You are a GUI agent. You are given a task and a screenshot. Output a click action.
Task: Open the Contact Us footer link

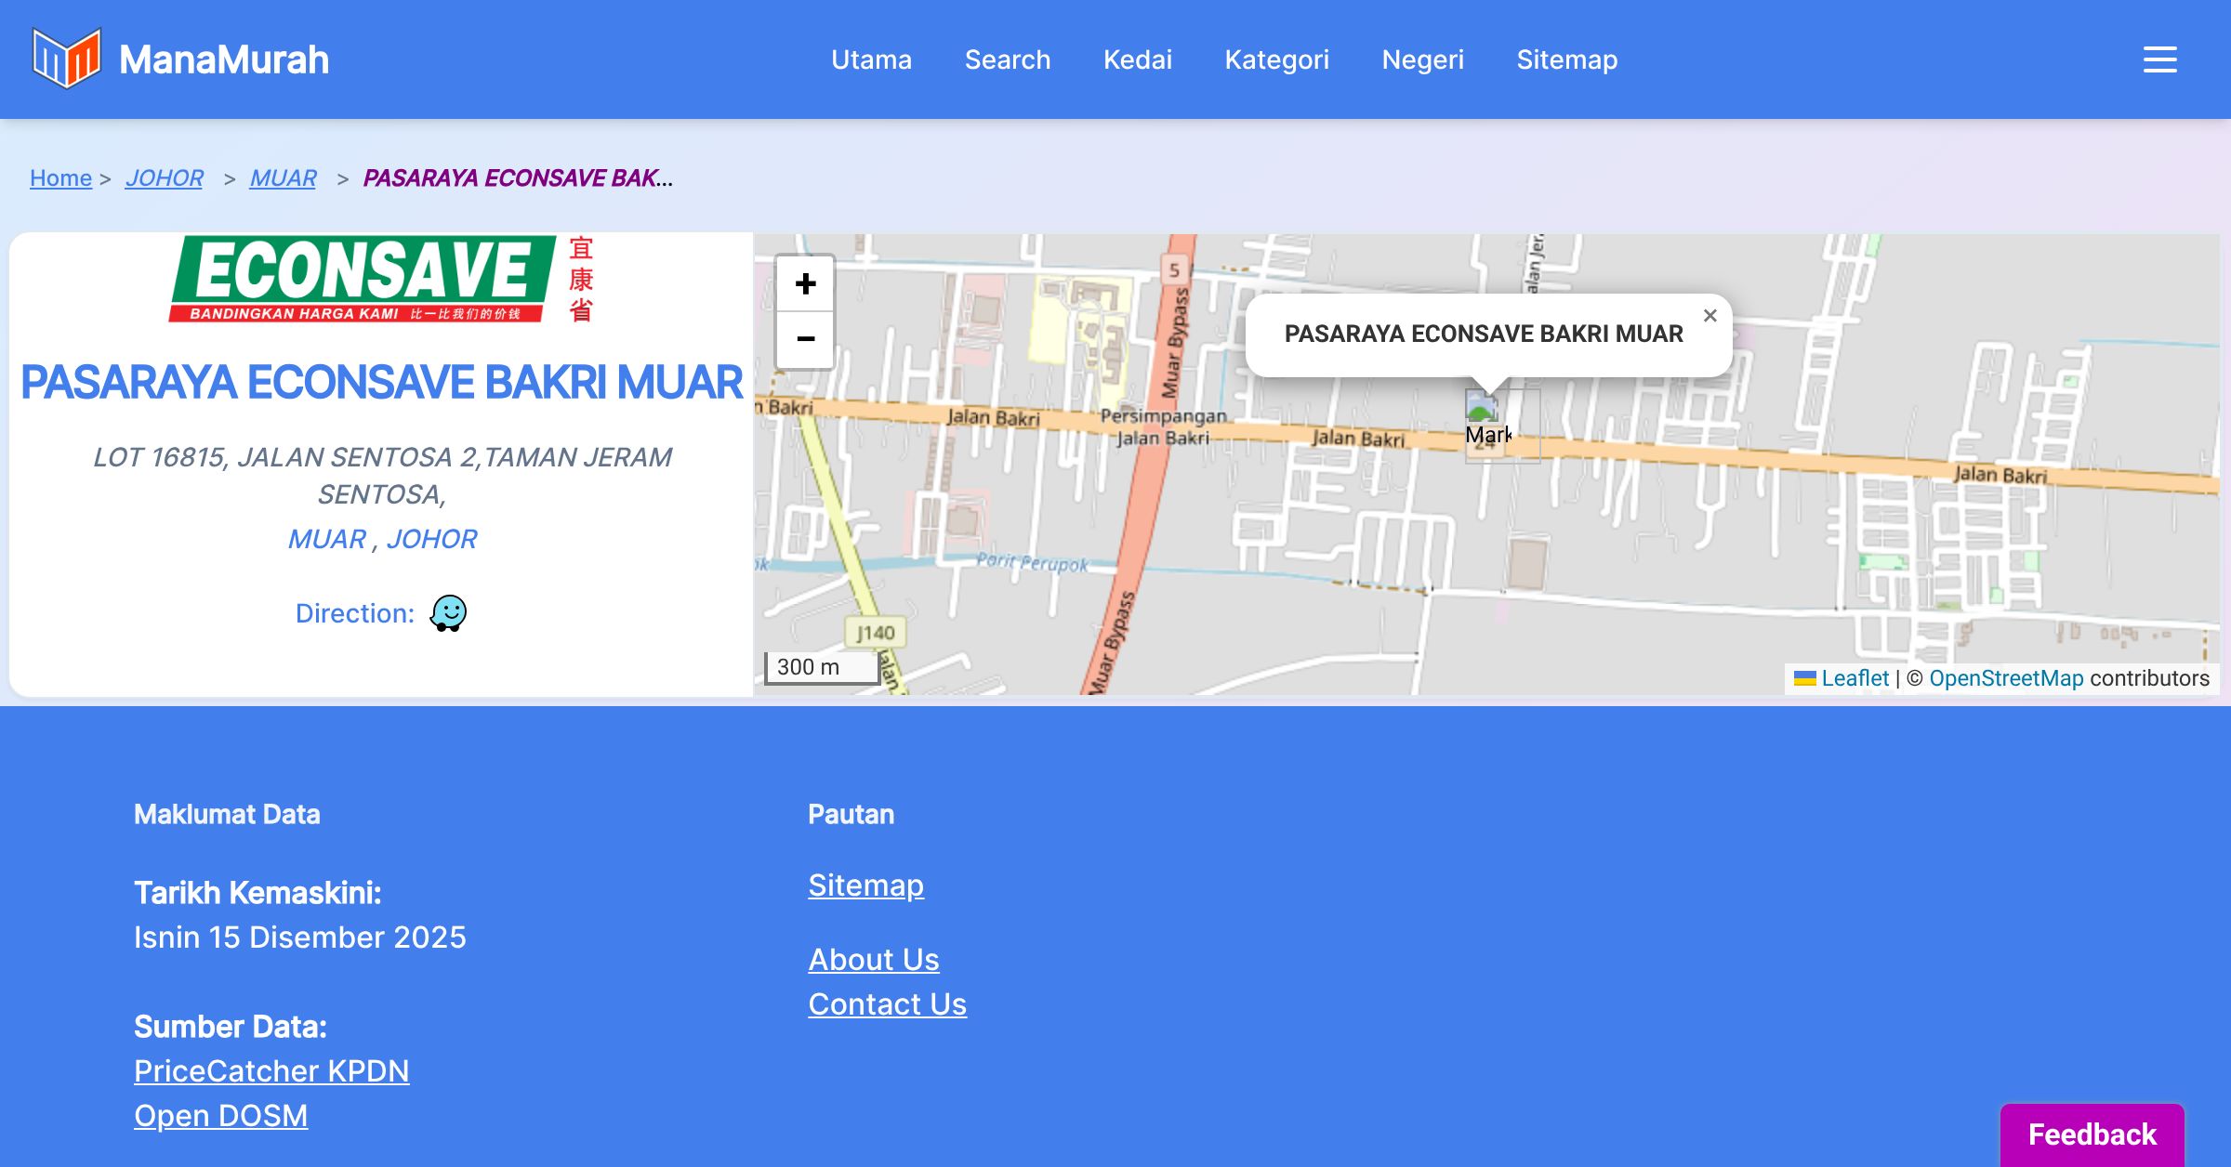coord(887,1003)
